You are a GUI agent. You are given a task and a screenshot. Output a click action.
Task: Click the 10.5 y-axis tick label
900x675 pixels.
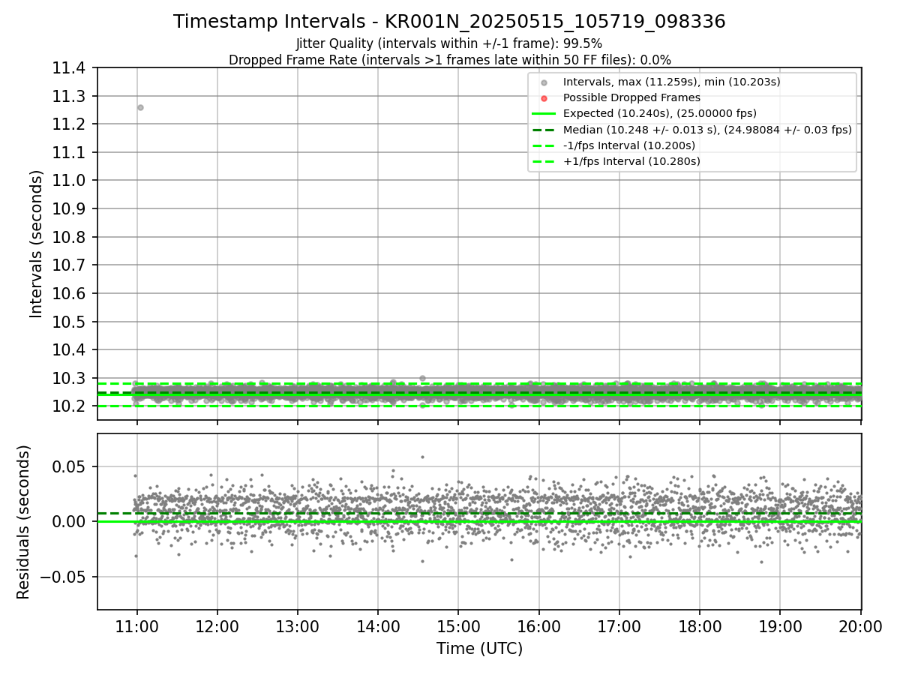[x=70, y=322]
